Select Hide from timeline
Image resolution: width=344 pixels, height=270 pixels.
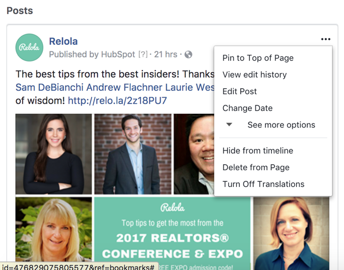pyautogui.click(x=257, y=151)
